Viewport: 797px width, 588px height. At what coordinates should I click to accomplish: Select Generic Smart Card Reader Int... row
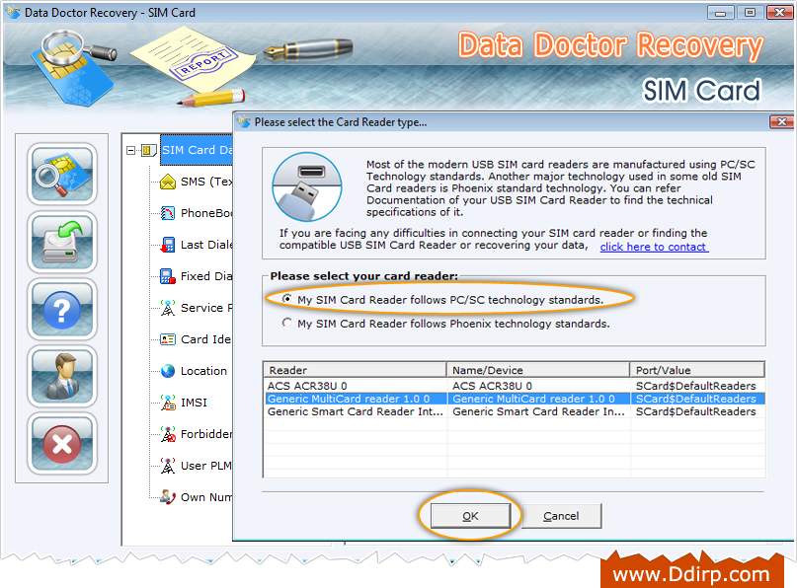[x=515, y=411]
